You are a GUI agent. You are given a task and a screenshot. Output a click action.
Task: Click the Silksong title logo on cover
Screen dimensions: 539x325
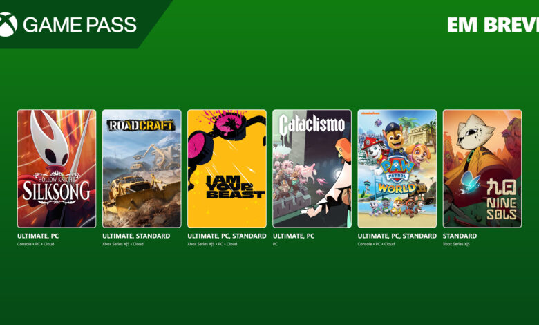coord(57,189)
